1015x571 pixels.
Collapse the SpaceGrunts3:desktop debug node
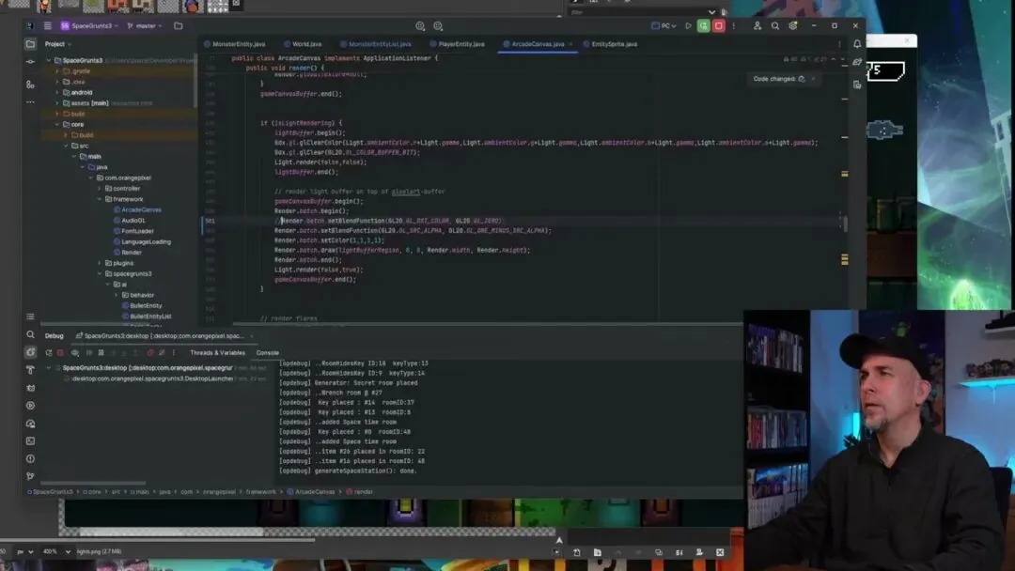tap(49, 368)
